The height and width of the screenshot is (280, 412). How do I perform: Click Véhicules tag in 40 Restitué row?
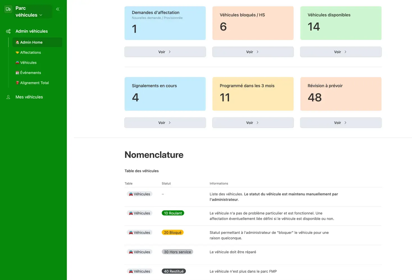139,271
